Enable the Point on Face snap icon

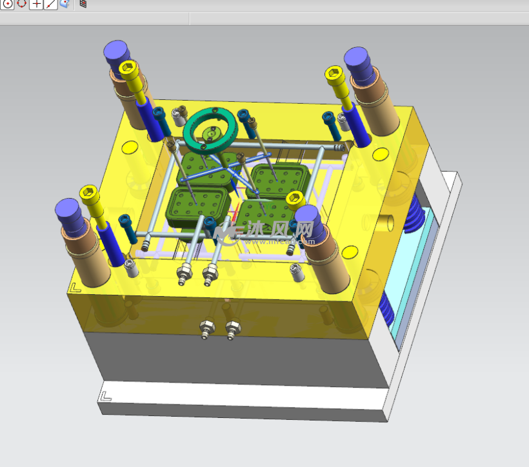coord(65,3)
